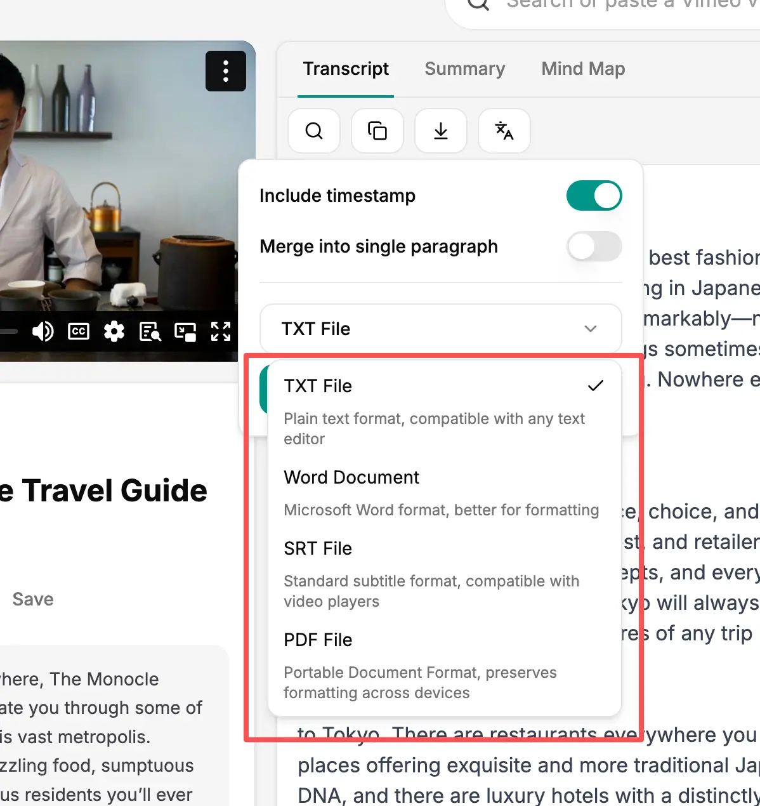This screenshot has width=760, height=806.
Task: Click 'Plain text format' description text
Action: click(434, 428)
